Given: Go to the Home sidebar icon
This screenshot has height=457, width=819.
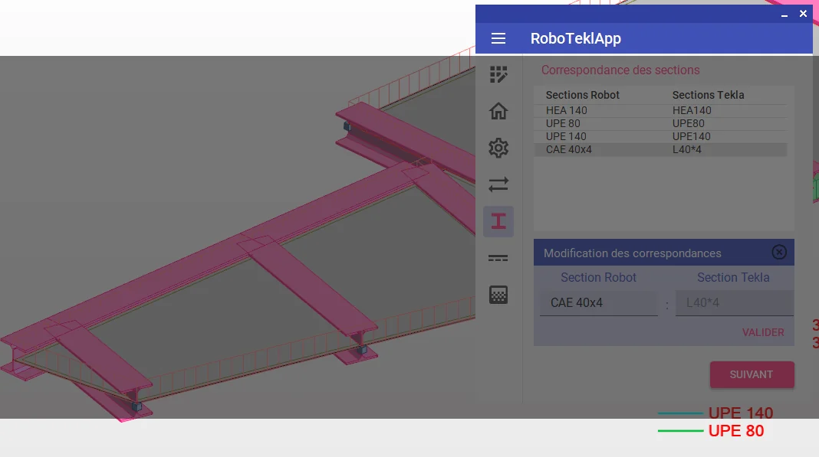Looking at the screenshot, I should (498, 110).
